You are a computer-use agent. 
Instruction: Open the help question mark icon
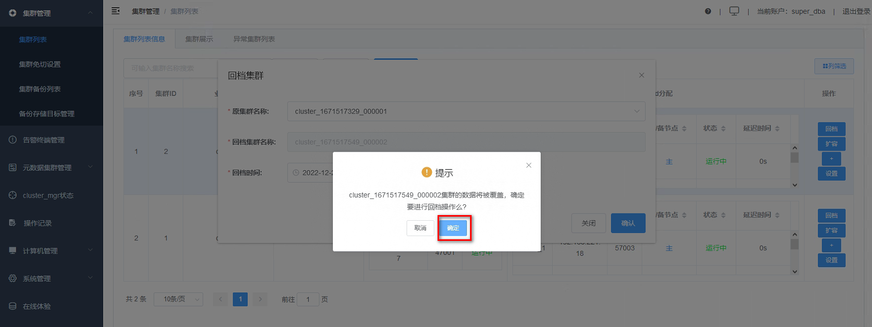(x=708, y=11)
